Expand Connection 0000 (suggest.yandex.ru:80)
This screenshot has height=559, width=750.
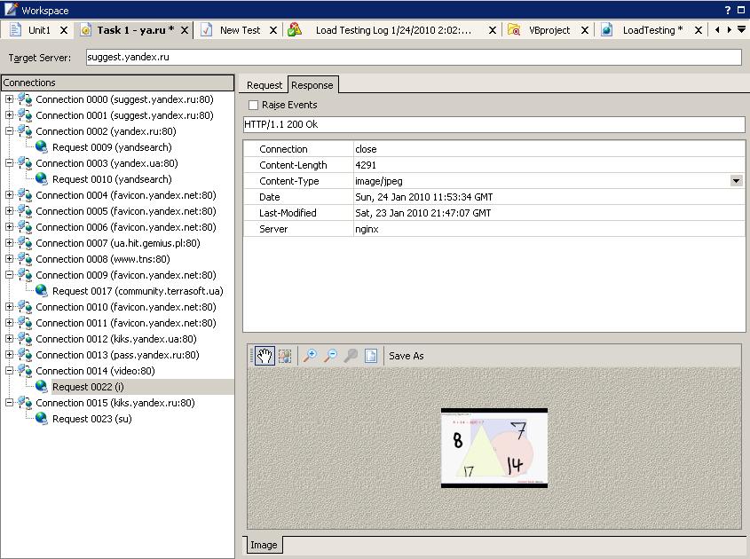click(x=9, y=99)
